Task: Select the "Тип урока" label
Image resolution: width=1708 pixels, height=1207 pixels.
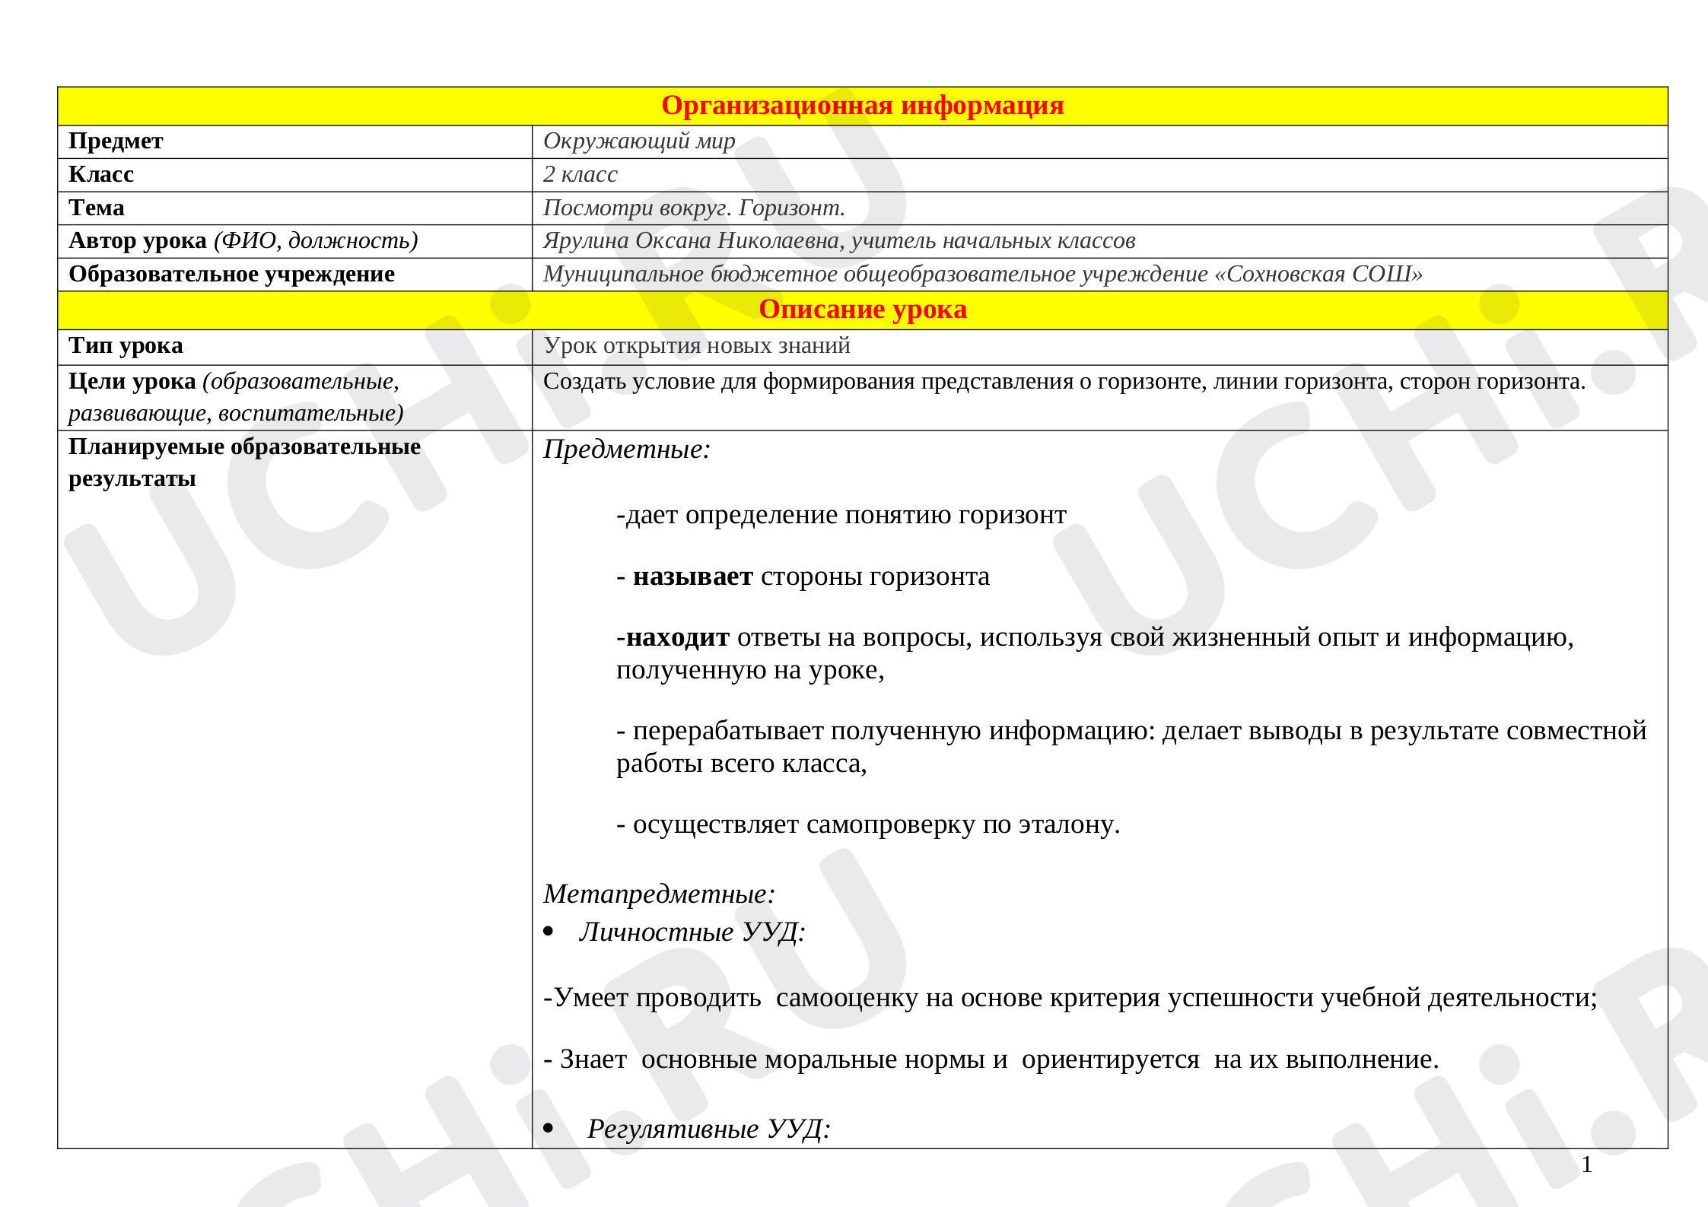Action: 126,346
